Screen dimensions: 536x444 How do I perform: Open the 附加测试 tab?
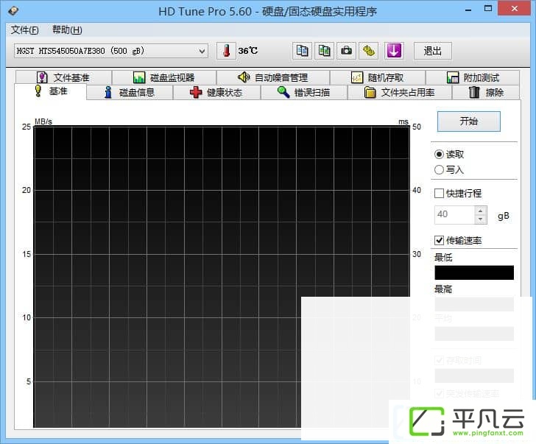pos(473,77)
